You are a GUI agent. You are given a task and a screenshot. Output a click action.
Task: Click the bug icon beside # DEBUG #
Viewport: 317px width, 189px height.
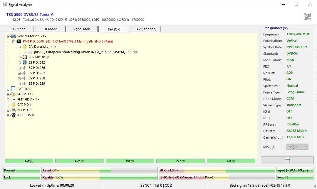point(14,115)
